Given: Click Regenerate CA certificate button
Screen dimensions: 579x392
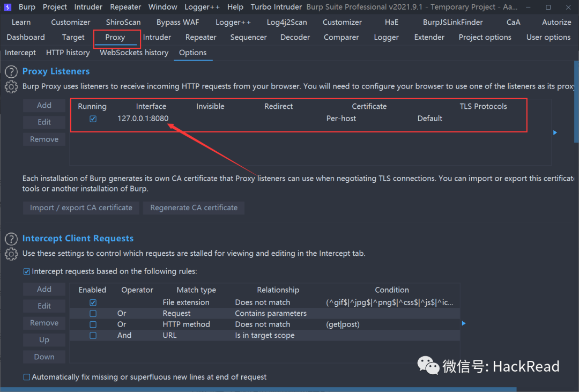Looking at the screenshot, I should (x=194, y=208).
